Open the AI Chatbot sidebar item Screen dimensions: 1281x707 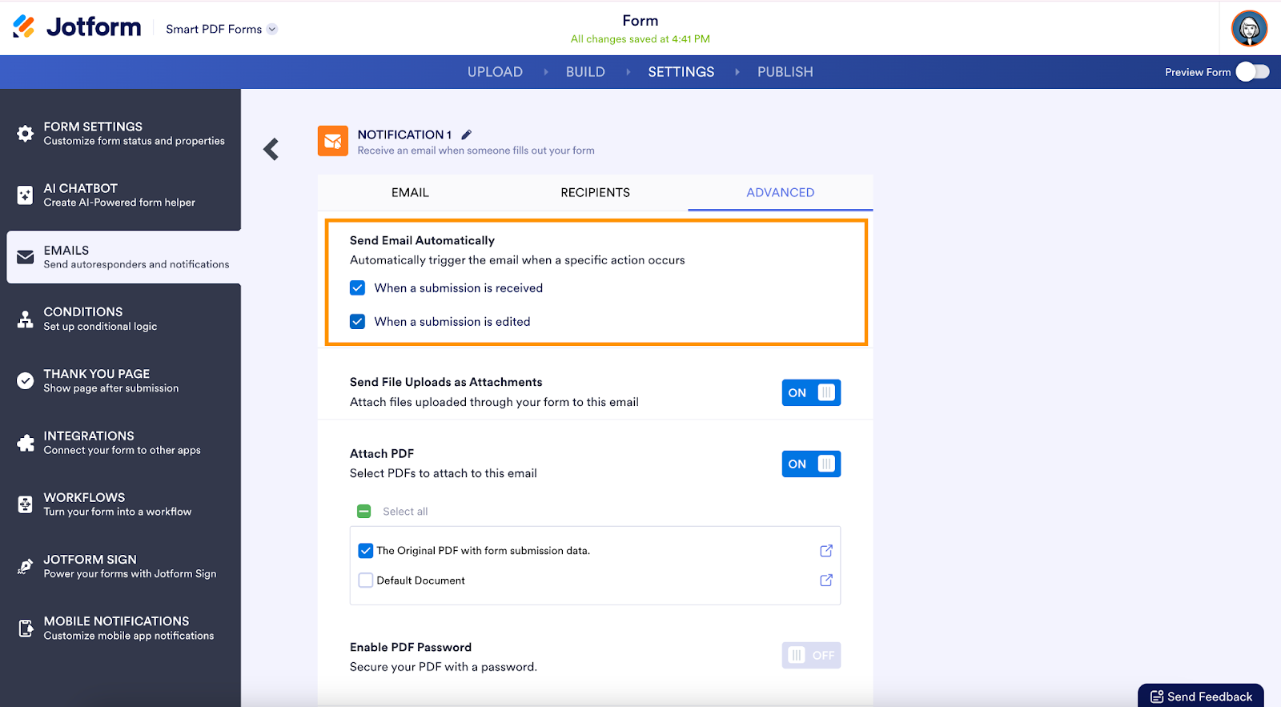tap(120, 195)
